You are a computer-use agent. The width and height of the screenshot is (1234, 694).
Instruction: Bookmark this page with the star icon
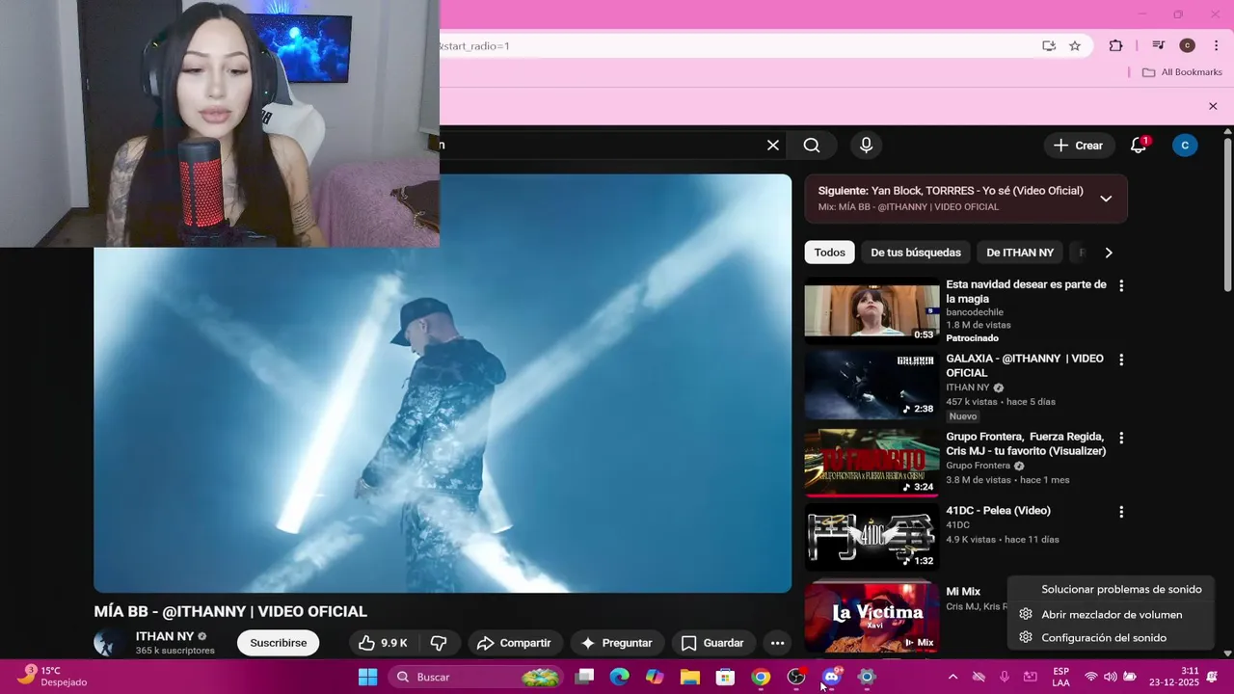[x=1075, y=45]
